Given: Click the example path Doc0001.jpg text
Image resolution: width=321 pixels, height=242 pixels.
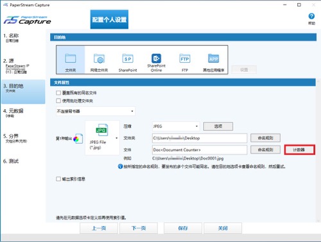Looking at the screenshot, I should 188,159.
